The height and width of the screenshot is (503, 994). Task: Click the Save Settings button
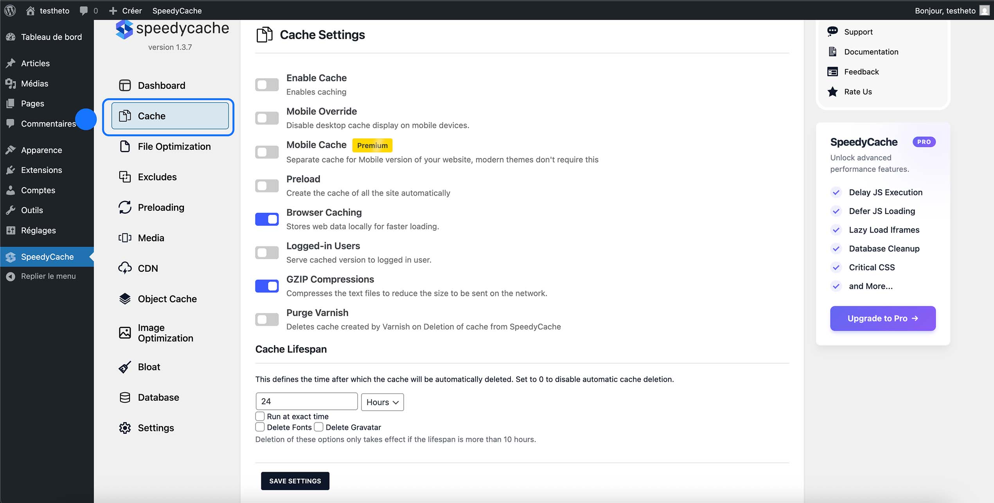tap(295, 481)
